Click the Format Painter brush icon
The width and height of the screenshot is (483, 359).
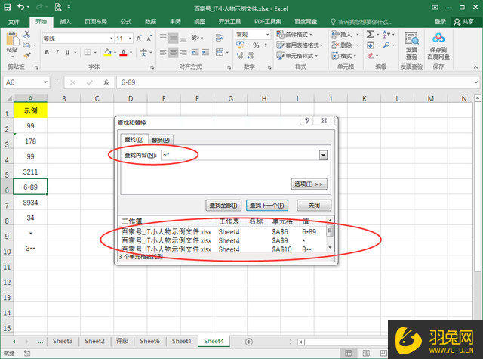(27, 55)
